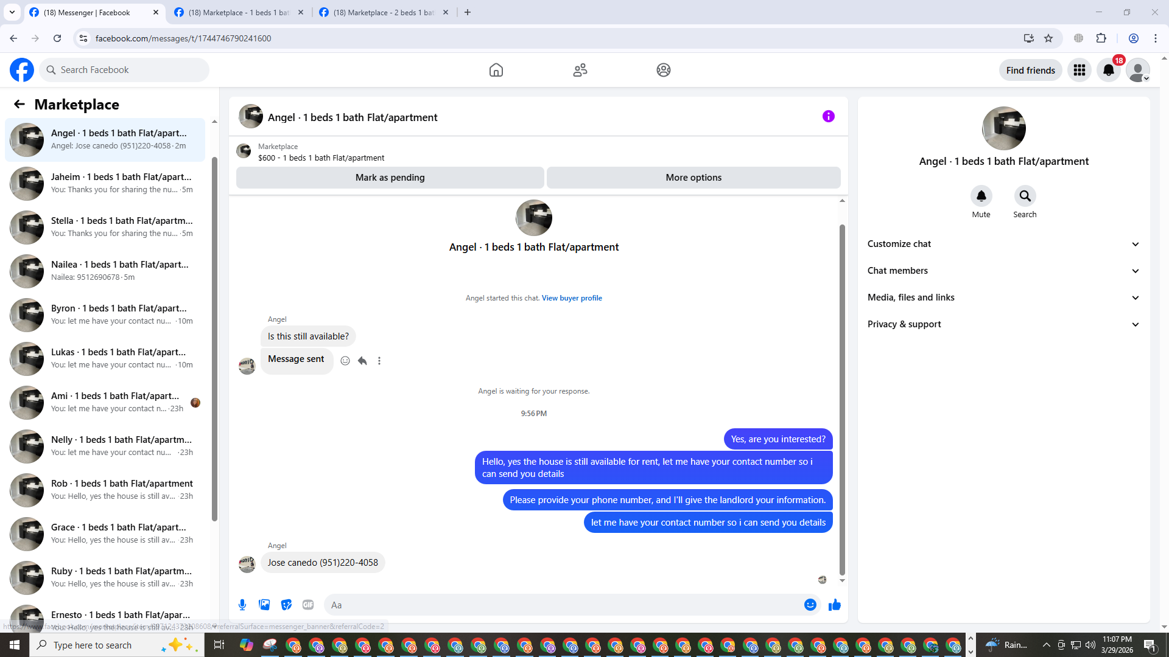Viewport: 1169px width, 657px height.
Task: Click More options button
Action: pyautogui.click(x=693, y=178)
